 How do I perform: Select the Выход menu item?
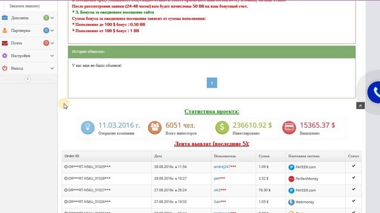[x=28, y=69]
